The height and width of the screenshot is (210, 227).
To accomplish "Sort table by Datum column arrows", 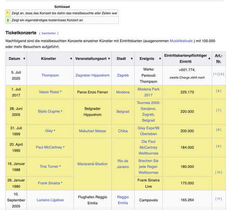I will 24,59.
